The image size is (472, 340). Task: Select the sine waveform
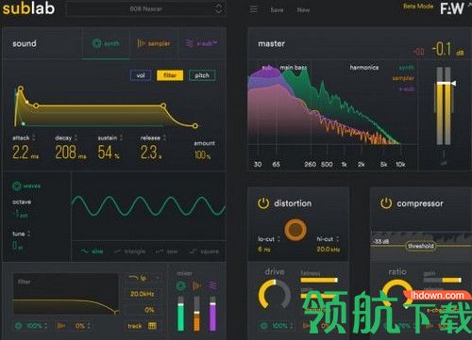click(93, 251)
